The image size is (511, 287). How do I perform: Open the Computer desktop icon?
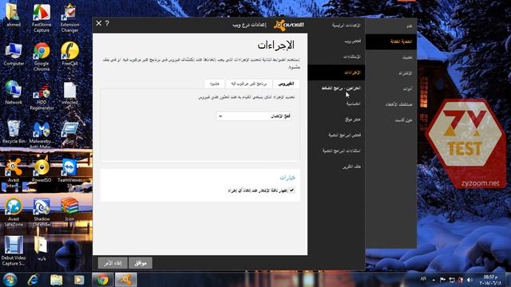point(14,54)
